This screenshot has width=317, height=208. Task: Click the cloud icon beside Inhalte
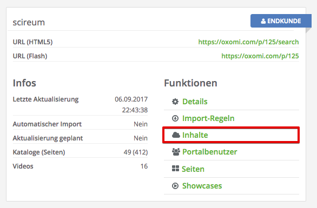(x=176, y=135)
